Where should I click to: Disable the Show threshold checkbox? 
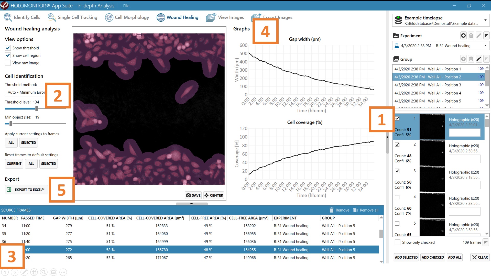tap(8, 48)
